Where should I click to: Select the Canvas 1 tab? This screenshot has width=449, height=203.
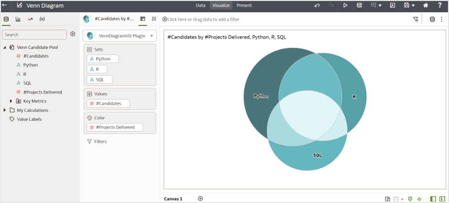coord(173,199)
